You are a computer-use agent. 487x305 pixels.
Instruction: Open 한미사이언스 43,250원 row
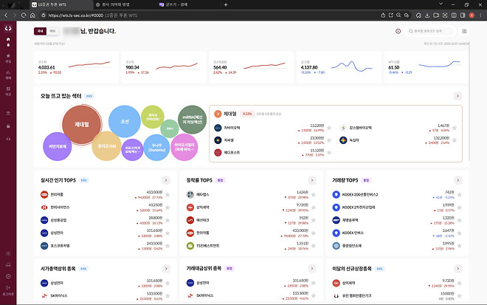click(106, 208)
